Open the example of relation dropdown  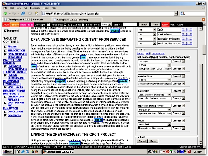tap(154, 124)
